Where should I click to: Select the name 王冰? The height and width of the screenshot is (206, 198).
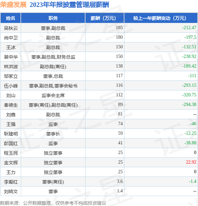pyautogui.click(x=11, y=47)
